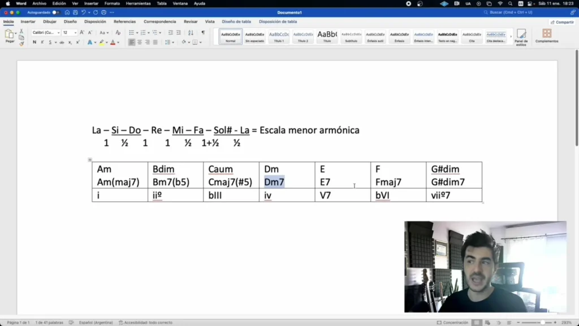Sort text A-Z icon
The image size is (579, 326).
click(191, 32)
